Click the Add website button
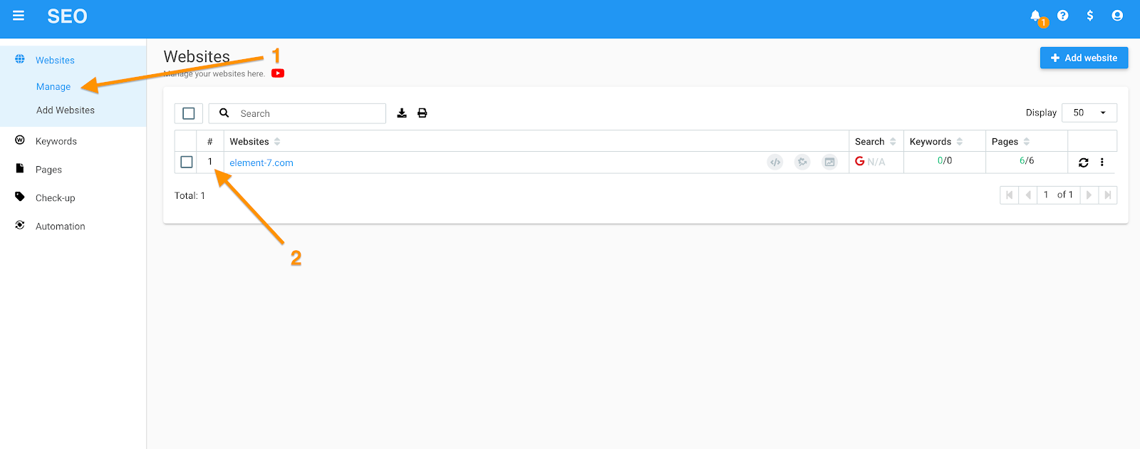 tap(1084, 58)
